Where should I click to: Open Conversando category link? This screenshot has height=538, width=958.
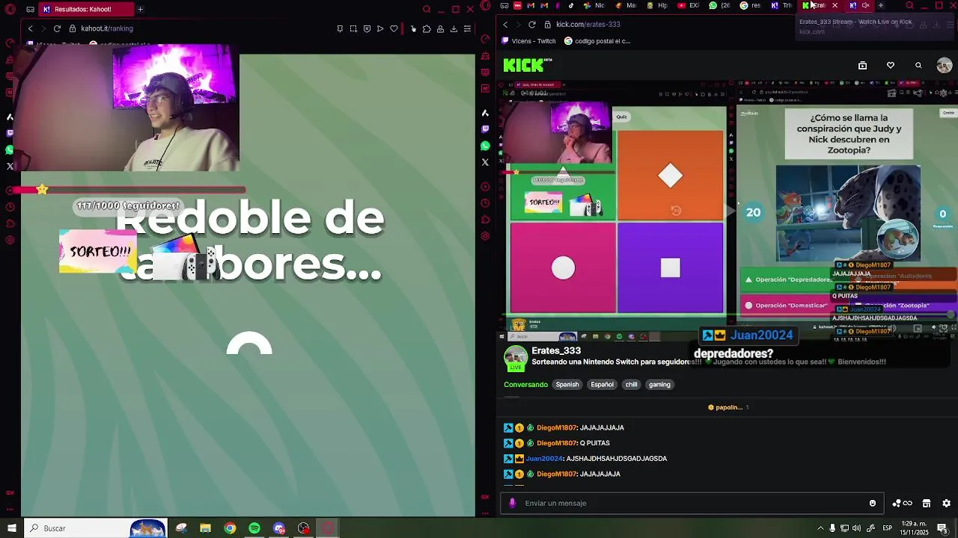click(525, 385)
